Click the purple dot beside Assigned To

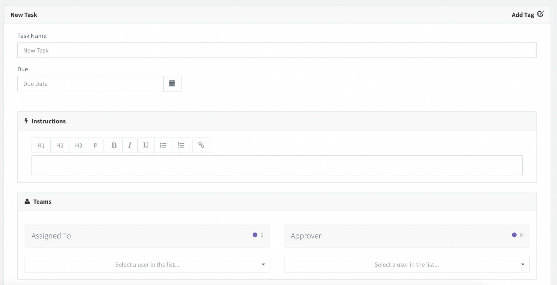(255, 235)
